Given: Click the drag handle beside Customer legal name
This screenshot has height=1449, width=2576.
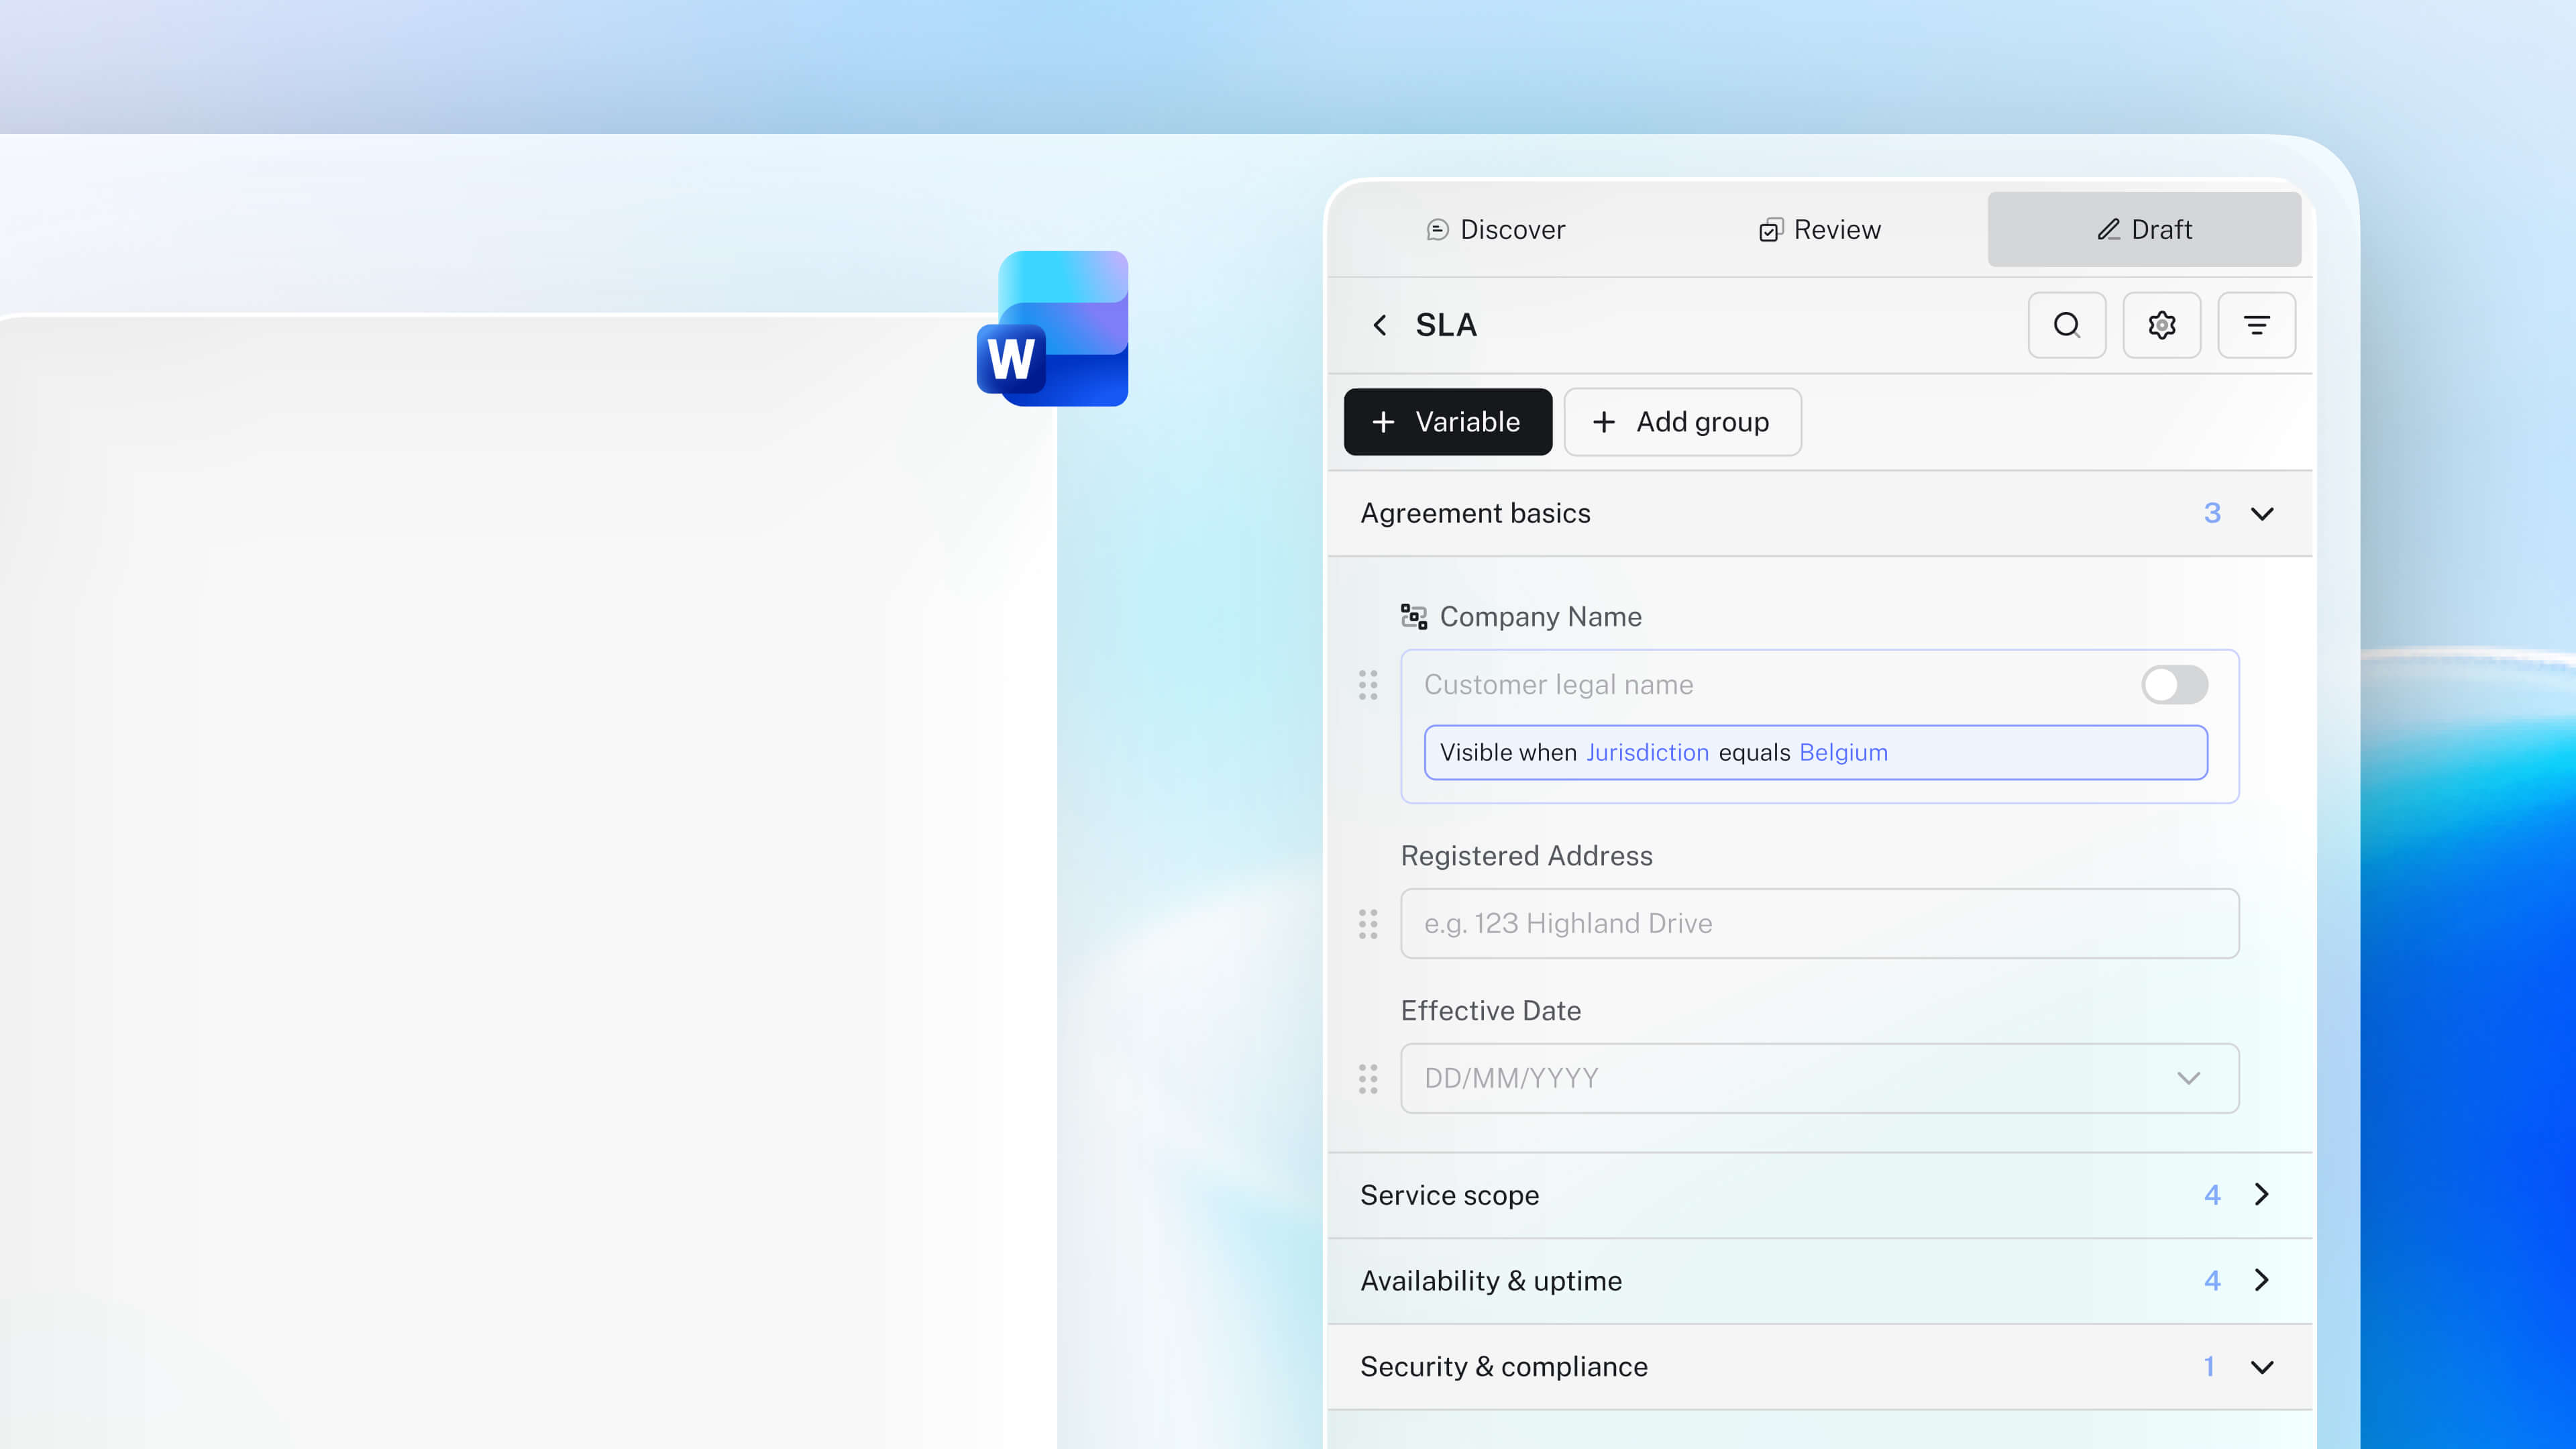Looking at the screenshot, I should point(1368,685).
